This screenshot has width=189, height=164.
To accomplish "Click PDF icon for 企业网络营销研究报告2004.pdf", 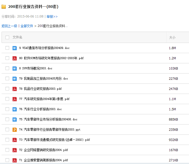I will [x=15, y=150].
